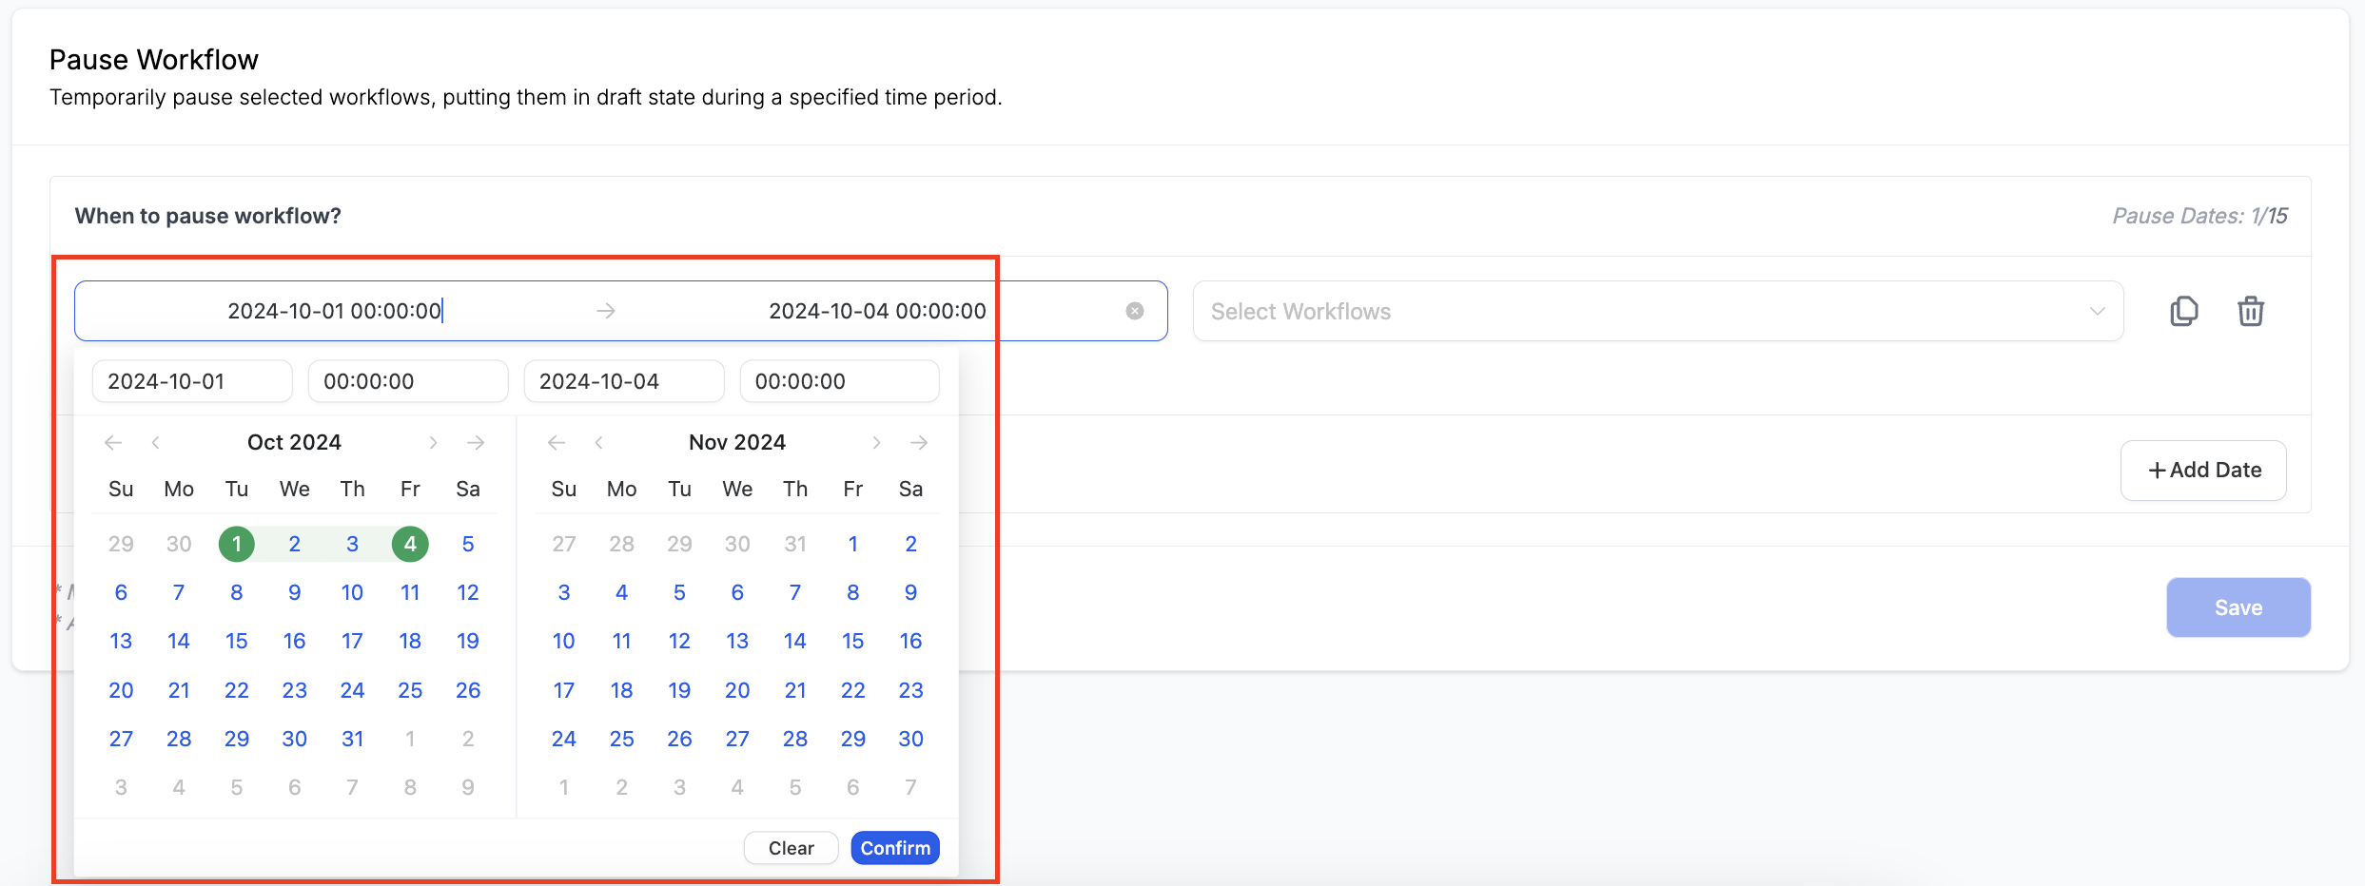Select October 1 selected start day
The height and width of the screenshot is (886, 2365).
[x=237, y=544]
